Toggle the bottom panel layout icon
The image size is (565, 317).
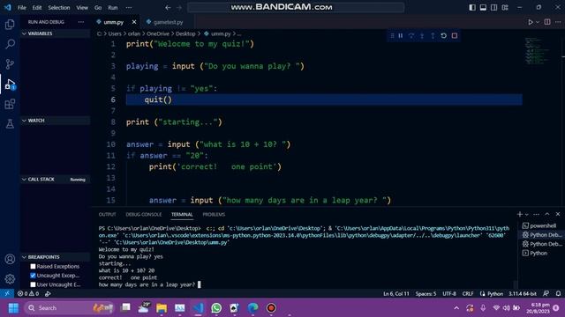click(x=483, y=7)
